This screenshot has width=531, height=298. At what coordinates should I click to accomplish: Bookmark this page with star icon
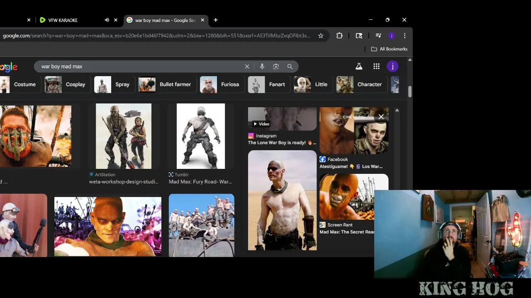click(321, 36)
